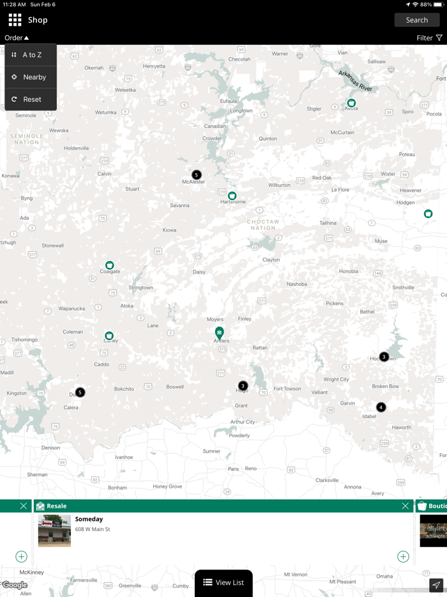Select the shop pin near Hodgen
The width and height of the screenshot is (447, 597).
click(428, 213)
